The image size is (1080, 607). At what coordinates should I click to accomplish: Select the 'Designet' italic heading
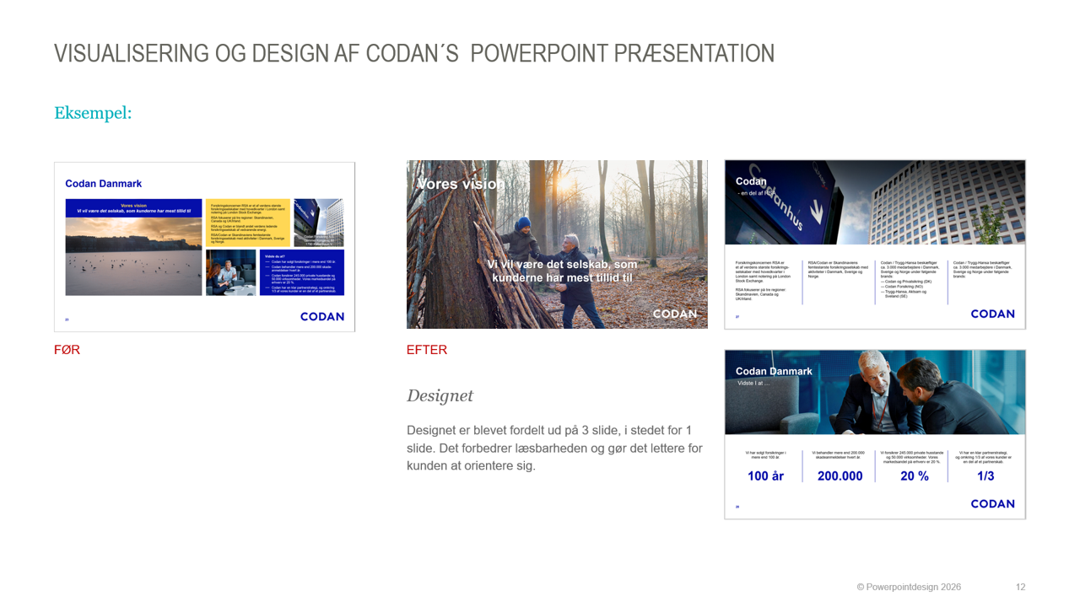(x=440, y=395)
